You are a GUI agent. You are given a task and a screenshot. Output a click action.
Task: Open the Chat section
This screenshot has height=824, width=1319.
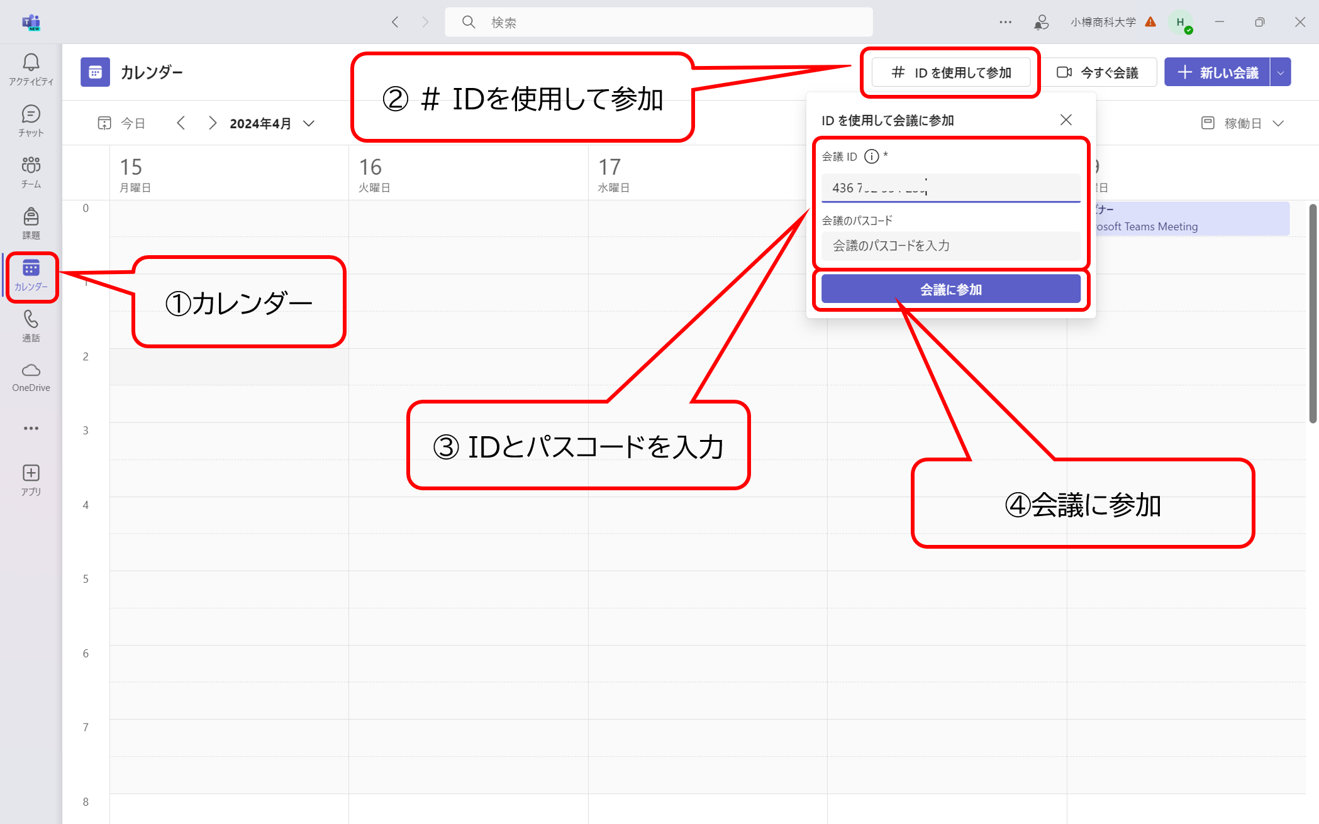pos(31,121)
